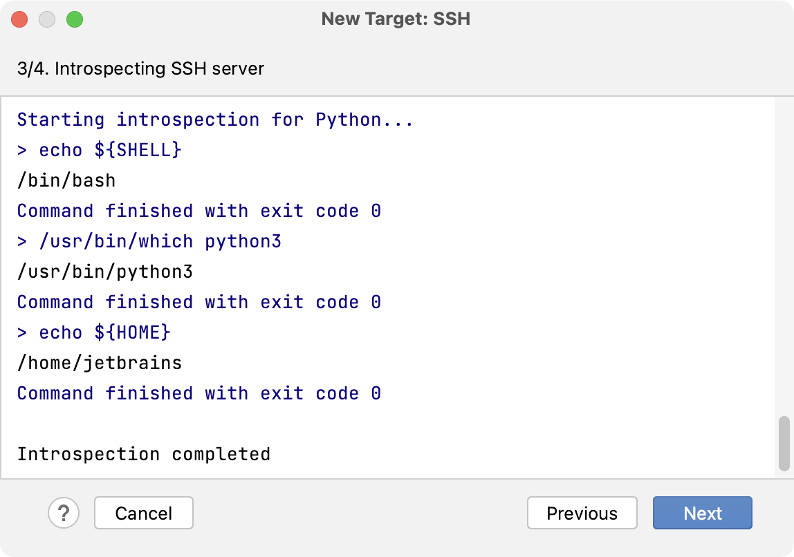The height and width of the screenshot is (557, 794).
Task: Click the help question mark icon
Action: pyautogui.click(x=64, y=513)
